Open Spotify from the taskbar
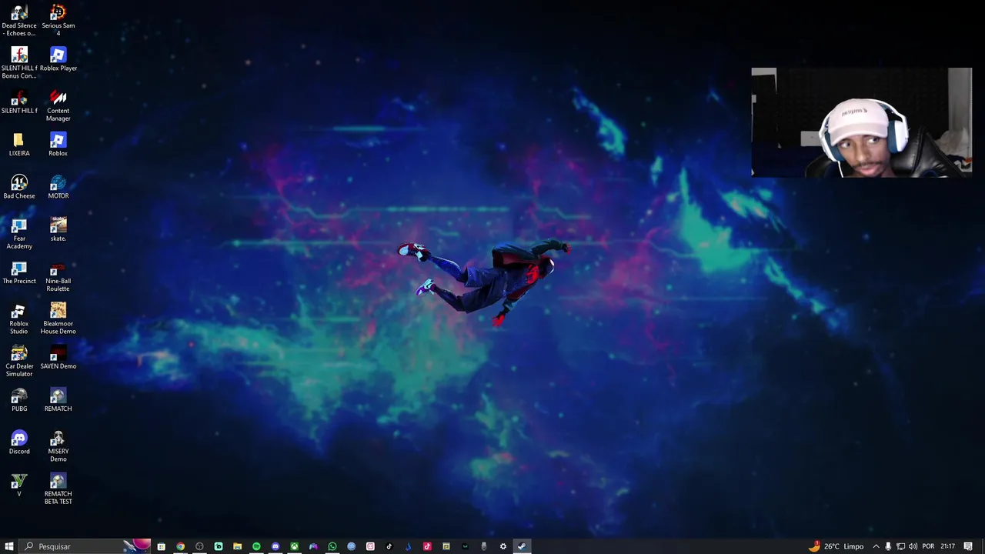Viewport: 985px width, 554px height. point(256,546)
